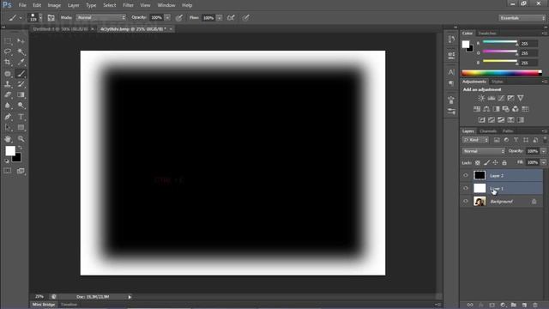
Task: Click the foreground color swatch in toolbox
Action: pos(10,151)
